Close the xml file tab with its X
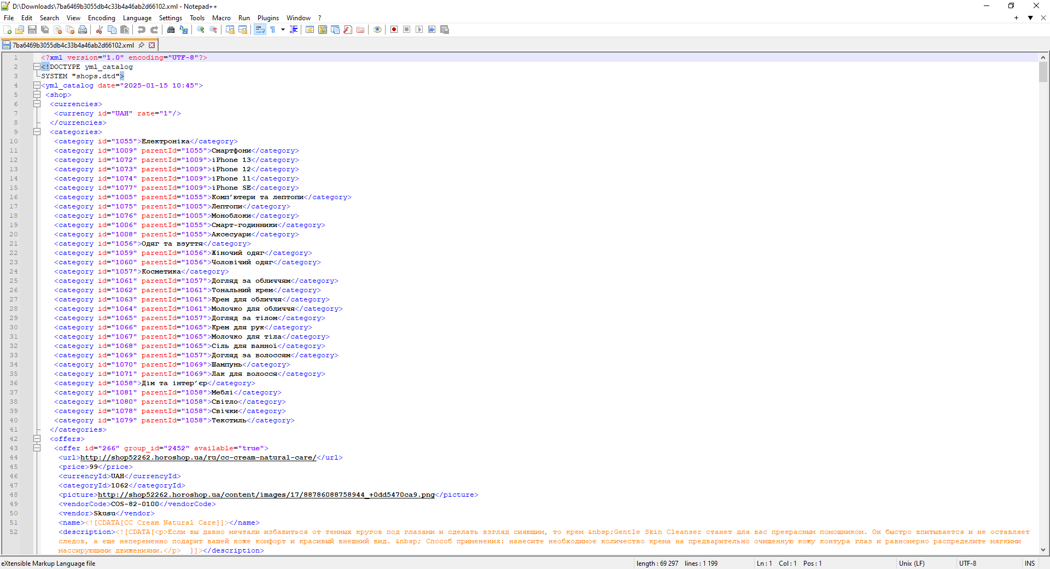This screenshot has width=1050, height=569. [x=152, y=45]
